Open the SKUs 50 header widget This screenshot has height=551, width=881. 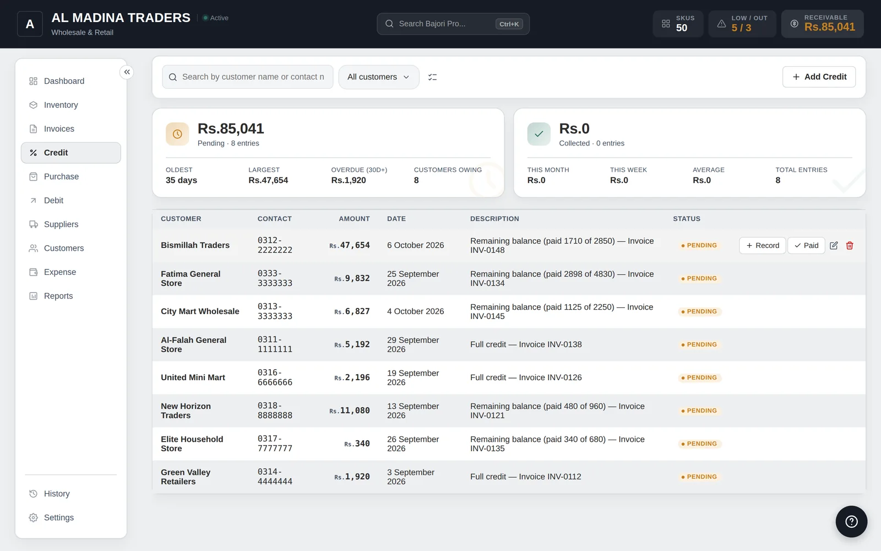pyautogui.click(x=678, y=24)
